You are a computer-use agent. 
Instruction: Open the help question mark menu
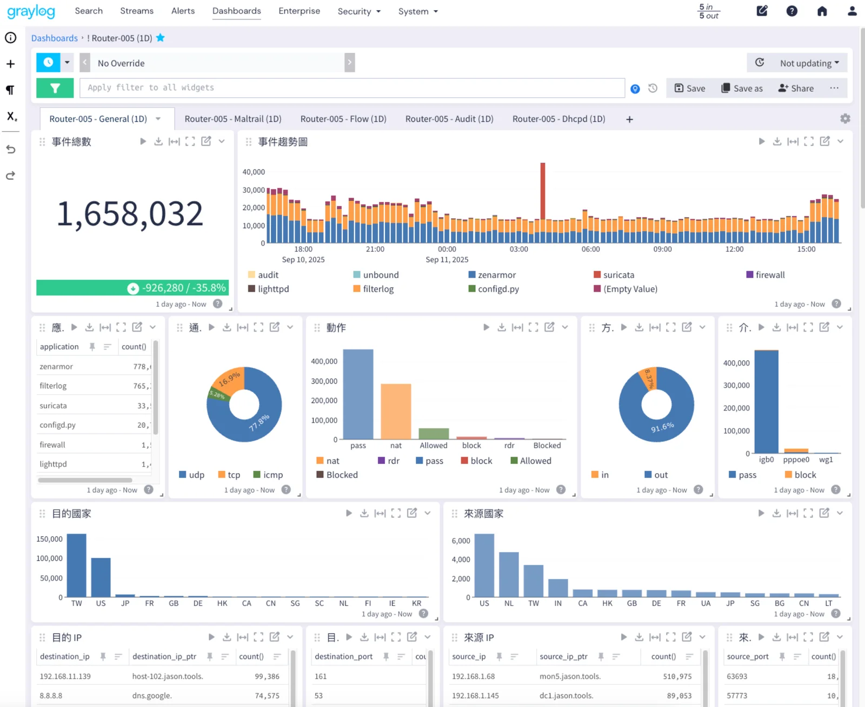792,11
